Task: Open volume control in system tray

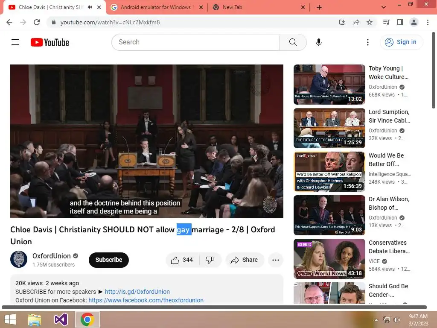Action: tap(396, 319)
